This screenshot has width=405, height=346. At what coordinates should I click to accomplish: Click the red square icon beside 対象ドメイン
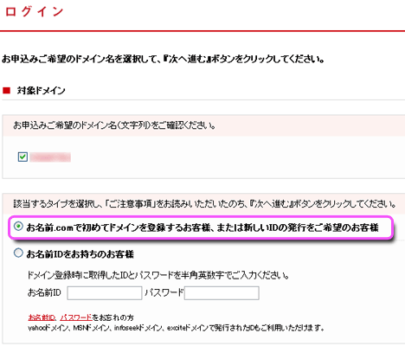[x=6, y=91]
